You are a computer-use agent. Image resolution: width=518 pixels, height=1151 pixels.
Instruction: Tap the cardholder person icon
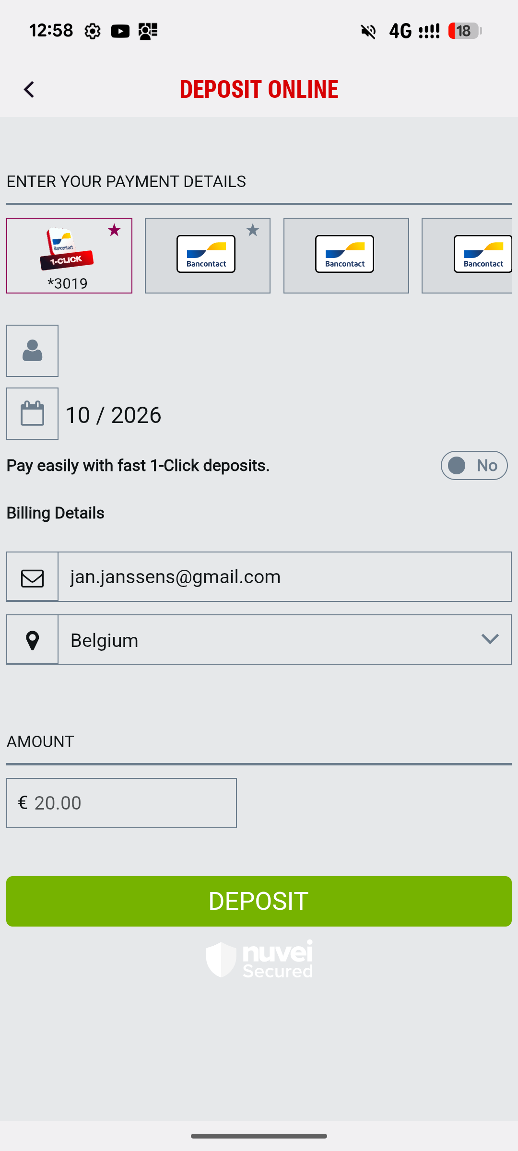tap(32, 351)
